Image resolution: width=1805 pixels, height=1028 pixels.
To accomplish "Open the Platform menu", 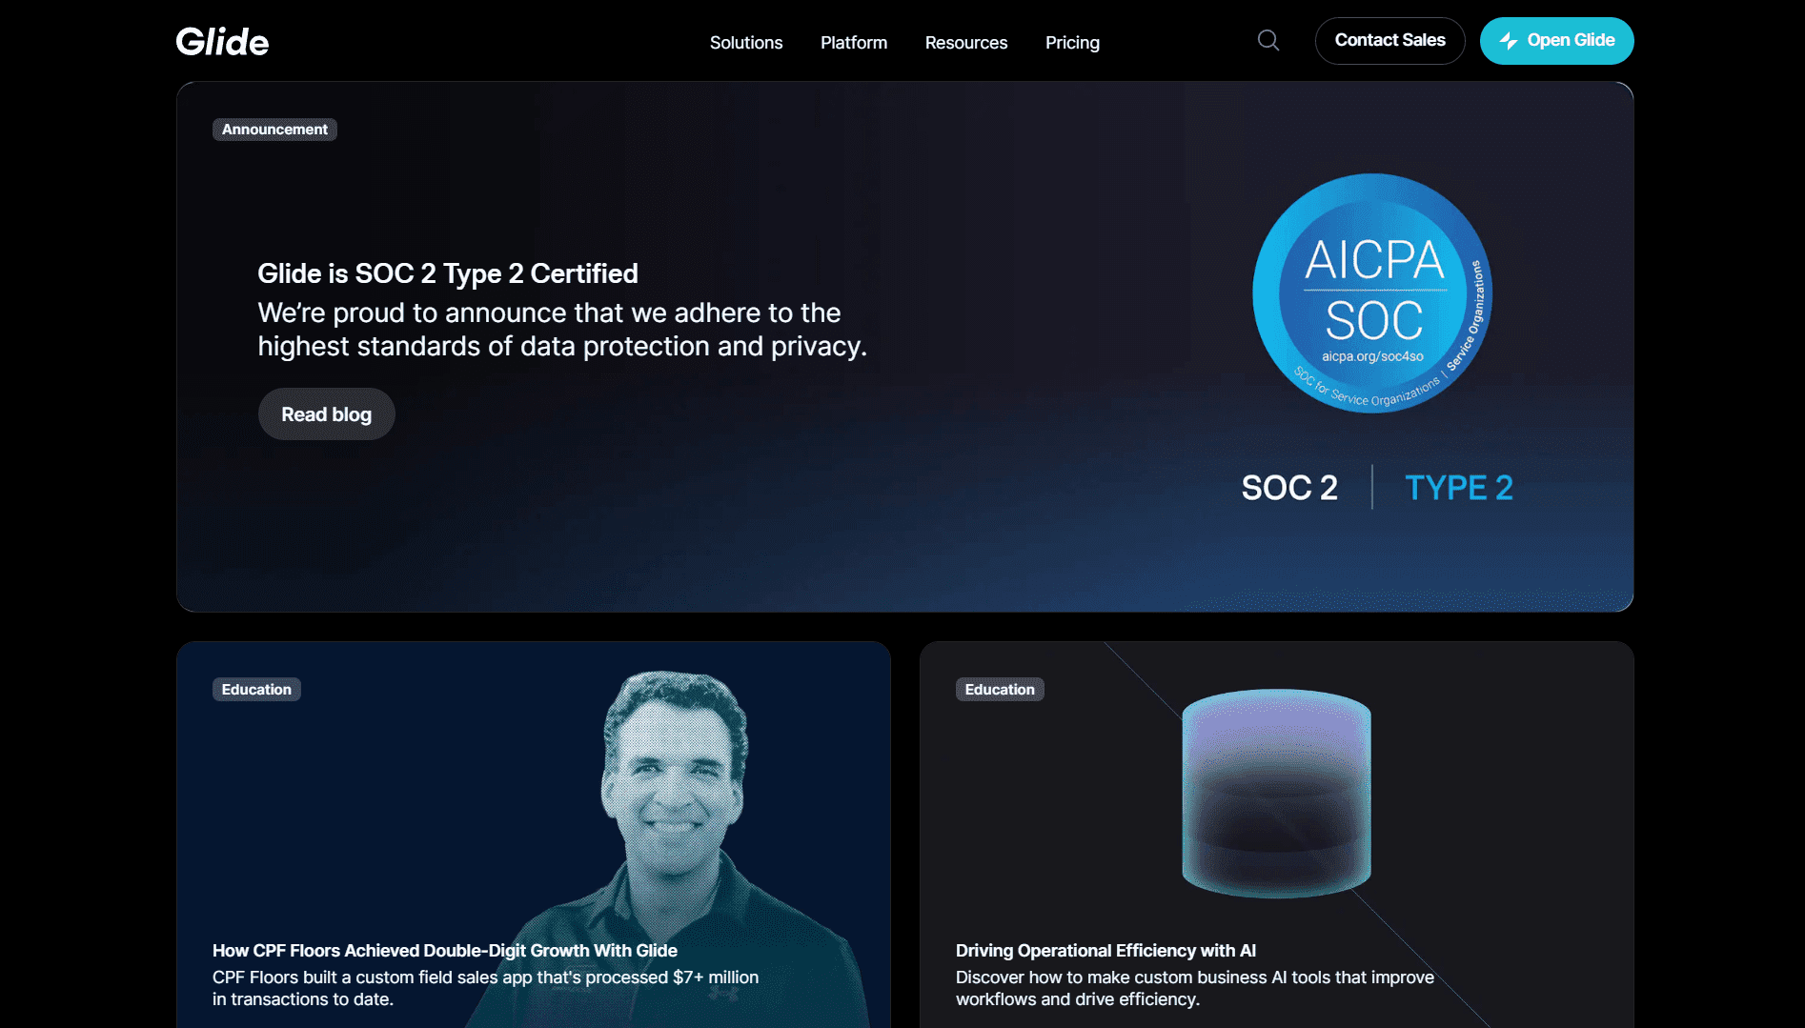I will (x=854, y=43).
